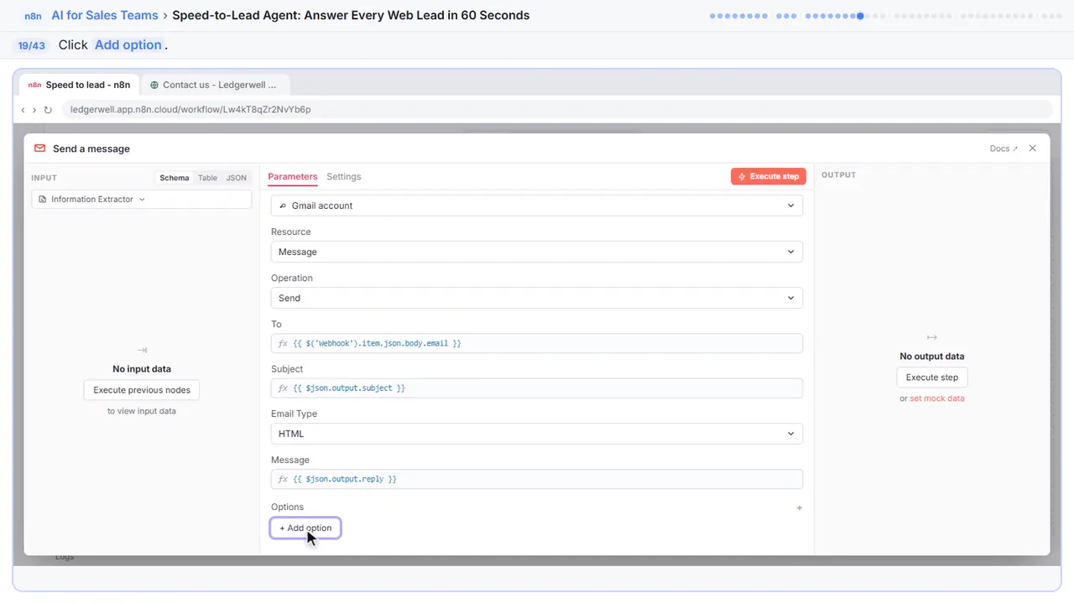Screen dimensions: 1074x604
Task: Click the highlighted current progress dot
Action: (x=860, y=16)
